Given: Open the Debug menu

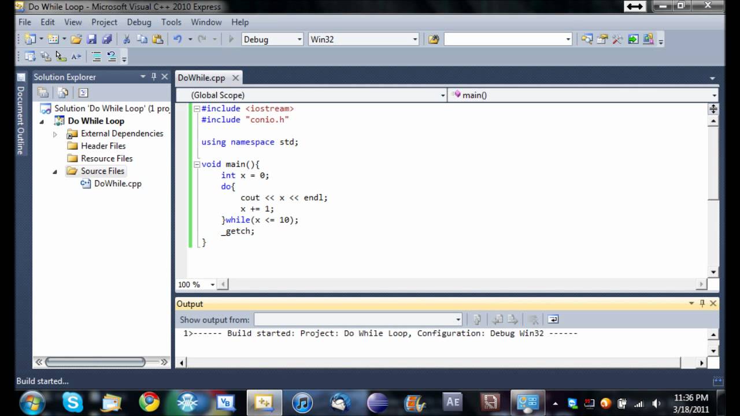Looking at the screenshot, I should tap(139, 22).
